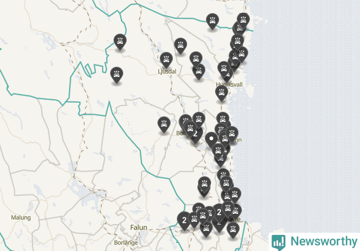Select the white-dot location pin marker
360x251 pixels.
point(211,139)
